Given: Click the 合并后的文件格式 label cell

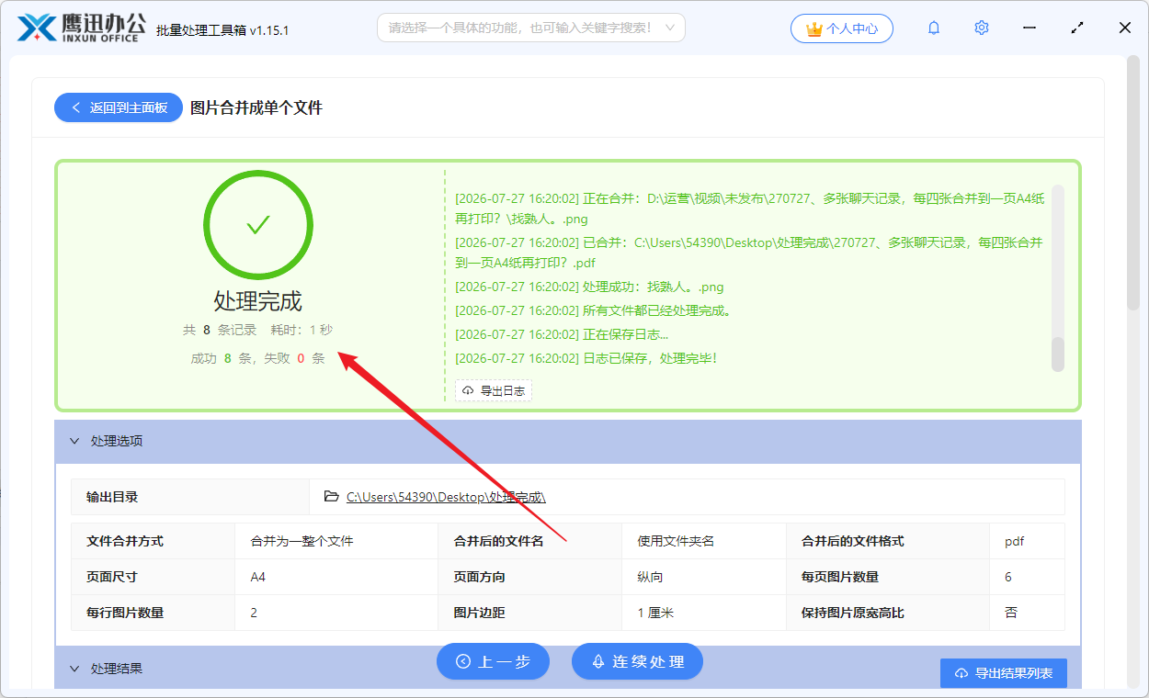Looking at the screenshot, I should click(x=888, y=541).
